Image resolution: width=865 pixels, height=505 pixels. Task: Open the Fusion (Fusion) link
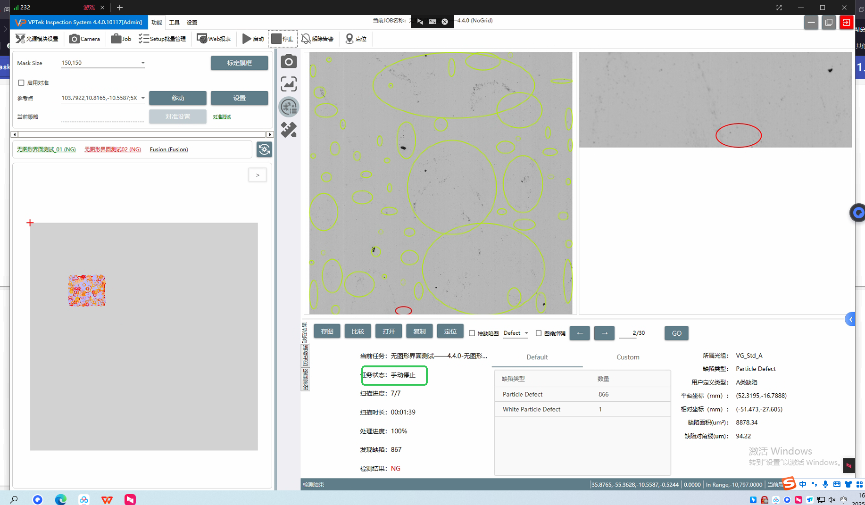(x=169, y=149)
